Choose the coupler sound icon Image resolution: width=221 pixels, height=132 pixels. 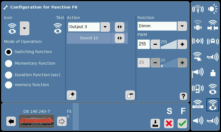click(x=213, y=25)
